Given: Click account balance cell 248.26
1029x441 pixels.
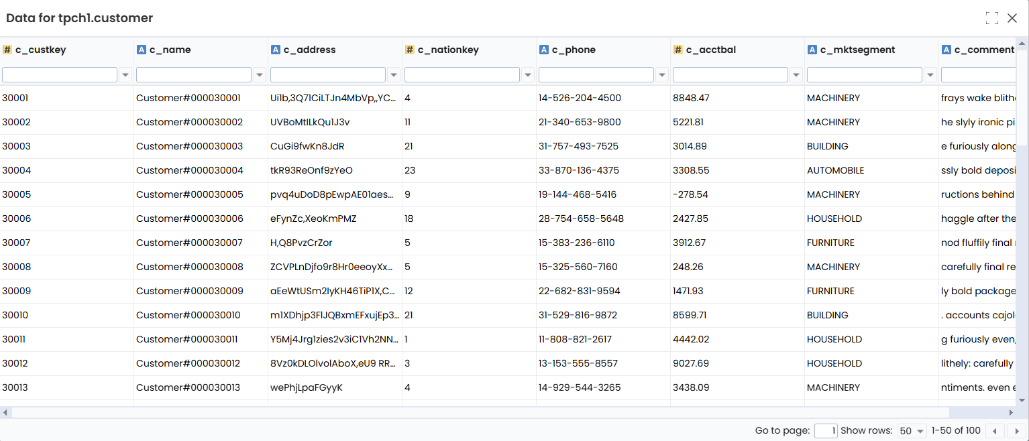Looking at the screenshot, I should click(738, 267).
